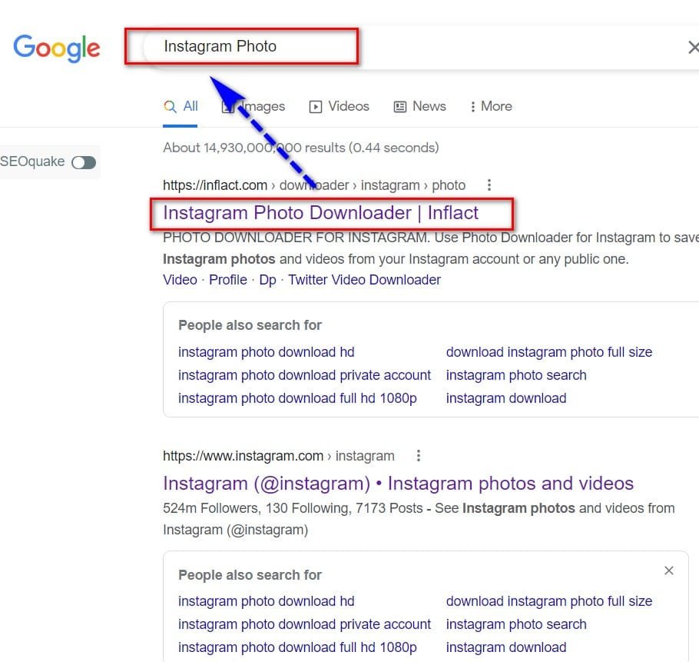The height and width of the screenshot is (662, 699).
Task: Switch to the Images tab
Action: tap(253, 107)
